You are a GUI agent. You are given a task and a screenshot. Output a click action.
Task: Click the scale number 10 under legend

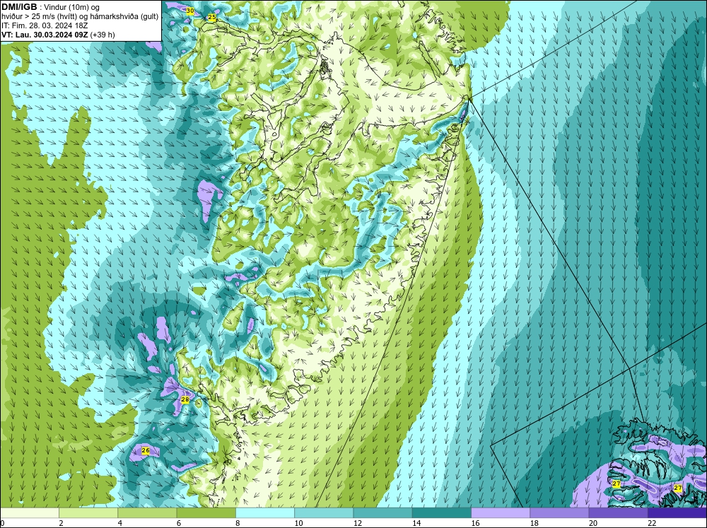(298, 523)
